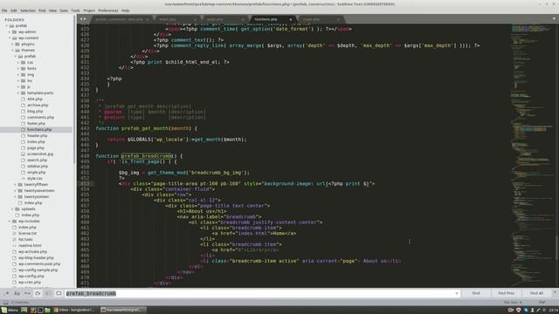Open footer.php in the sidebar
The image size is (559, 314).
click(x=37, y=124)
